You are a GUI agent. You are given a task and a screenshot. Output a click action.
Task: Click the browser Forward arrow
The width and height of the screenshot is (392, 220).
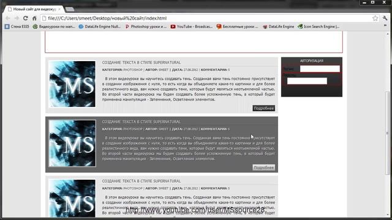17,18
